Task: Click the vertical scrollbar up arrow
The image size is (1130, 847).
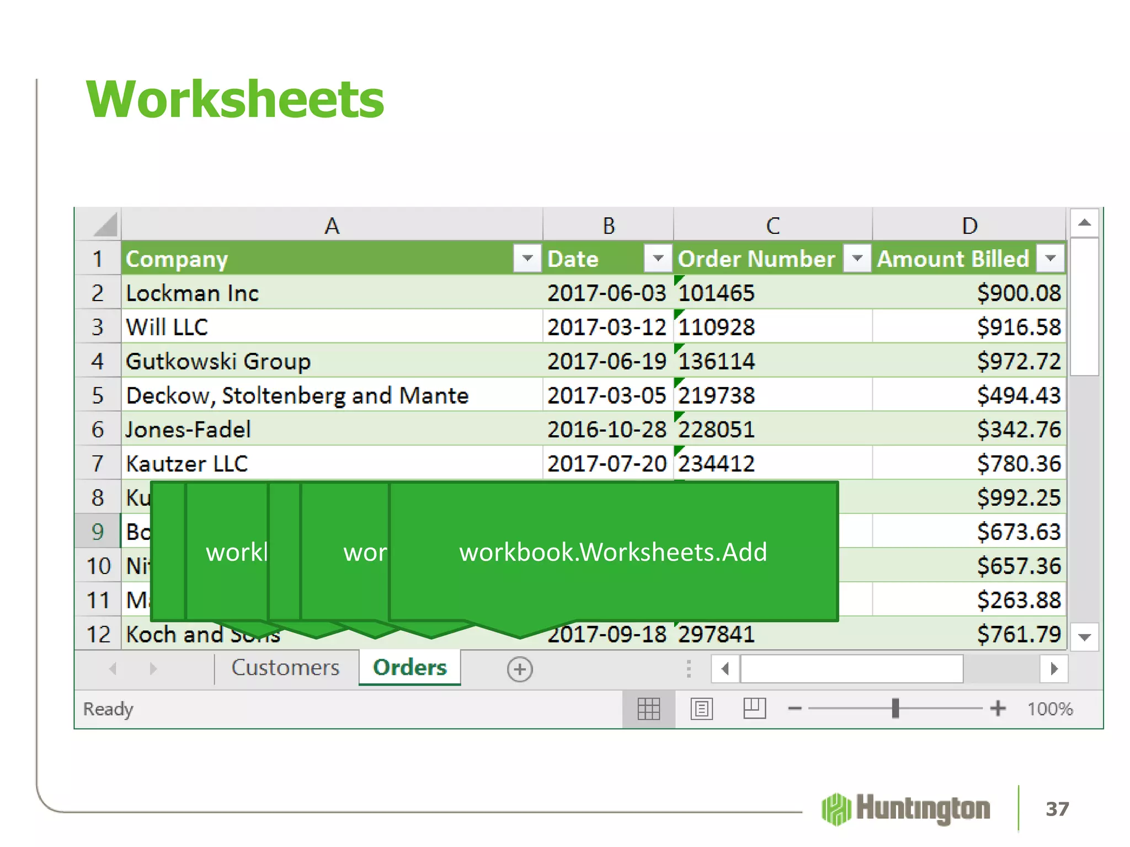Action: pos(1084,223)
